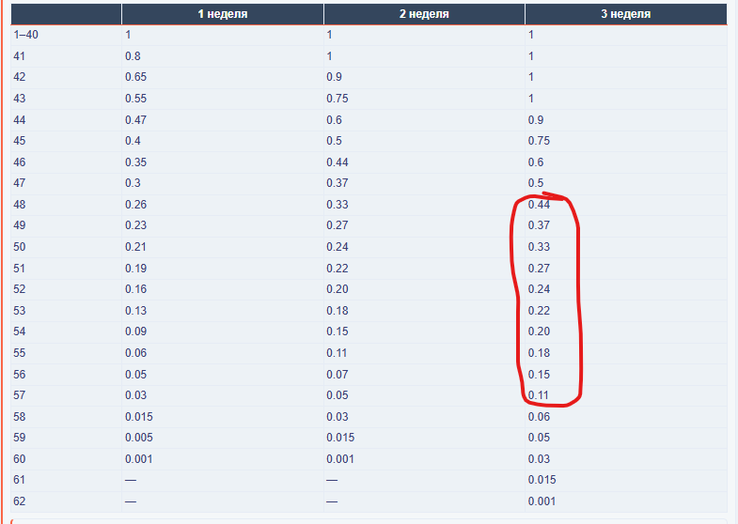Select the 0.06 cell in row 58

point(539,416)
